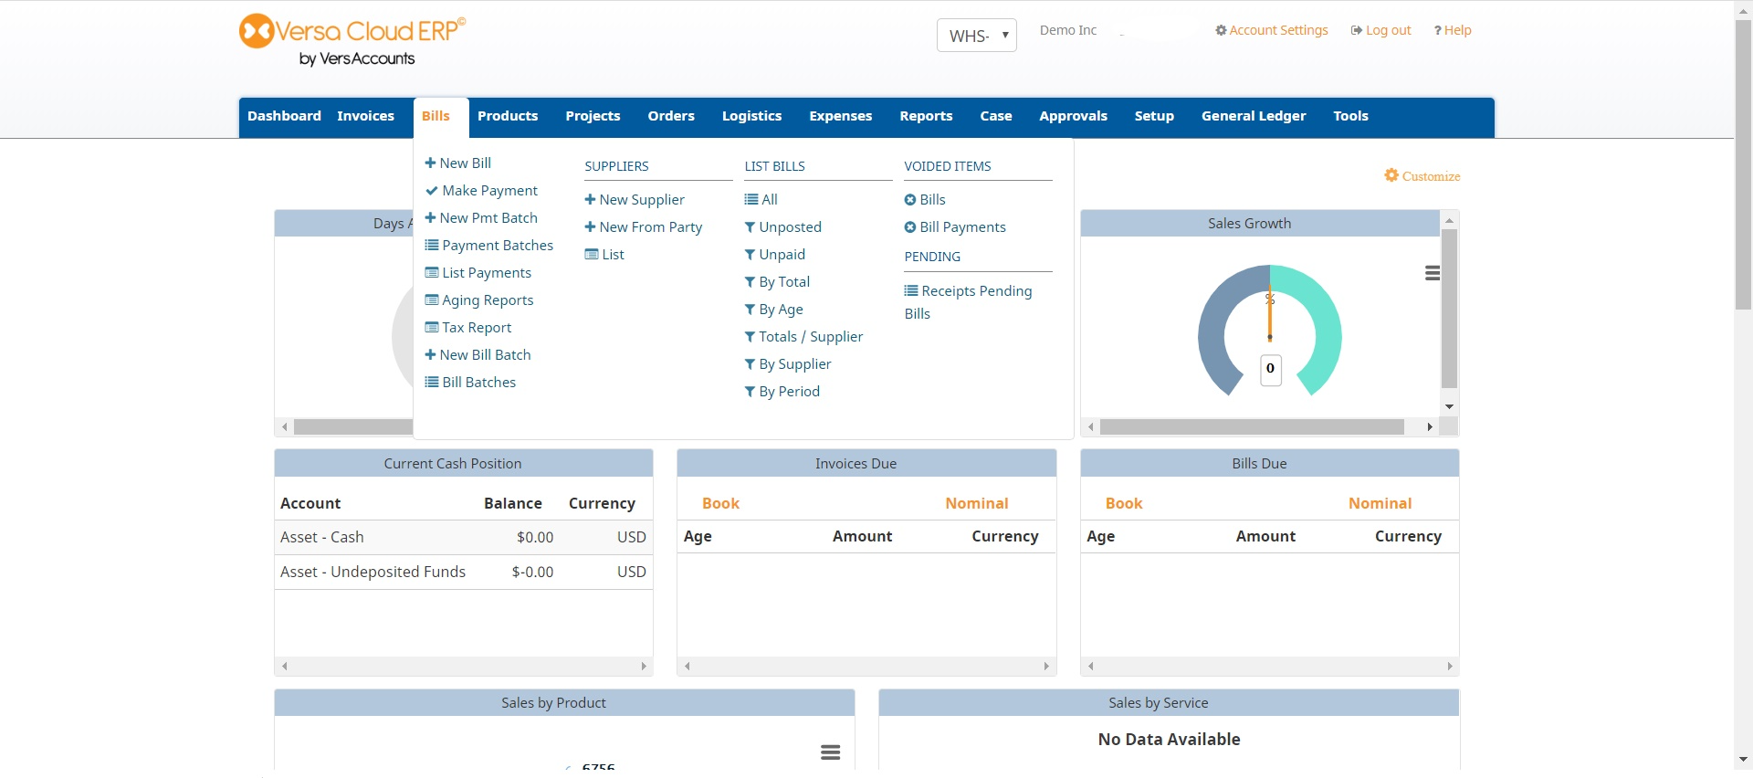1753x778 pixels.
Task: Click Asset - Undeposited Funds row
Action: click(x=464, y=572)
